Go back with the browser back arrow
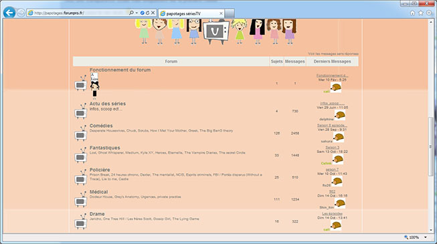The image size is (437, 244). click(x=9, y=13)
